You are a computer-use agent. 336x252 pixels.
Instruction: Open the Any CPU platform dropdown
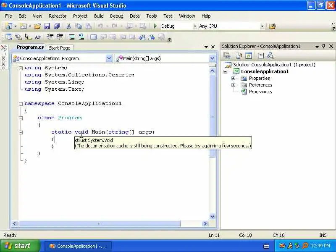(262, 26)
